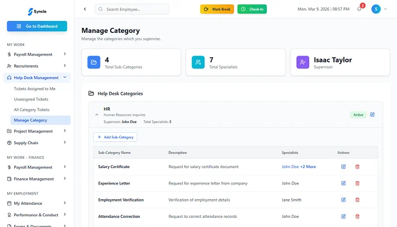Open All Category Tickets

(32, 110)
